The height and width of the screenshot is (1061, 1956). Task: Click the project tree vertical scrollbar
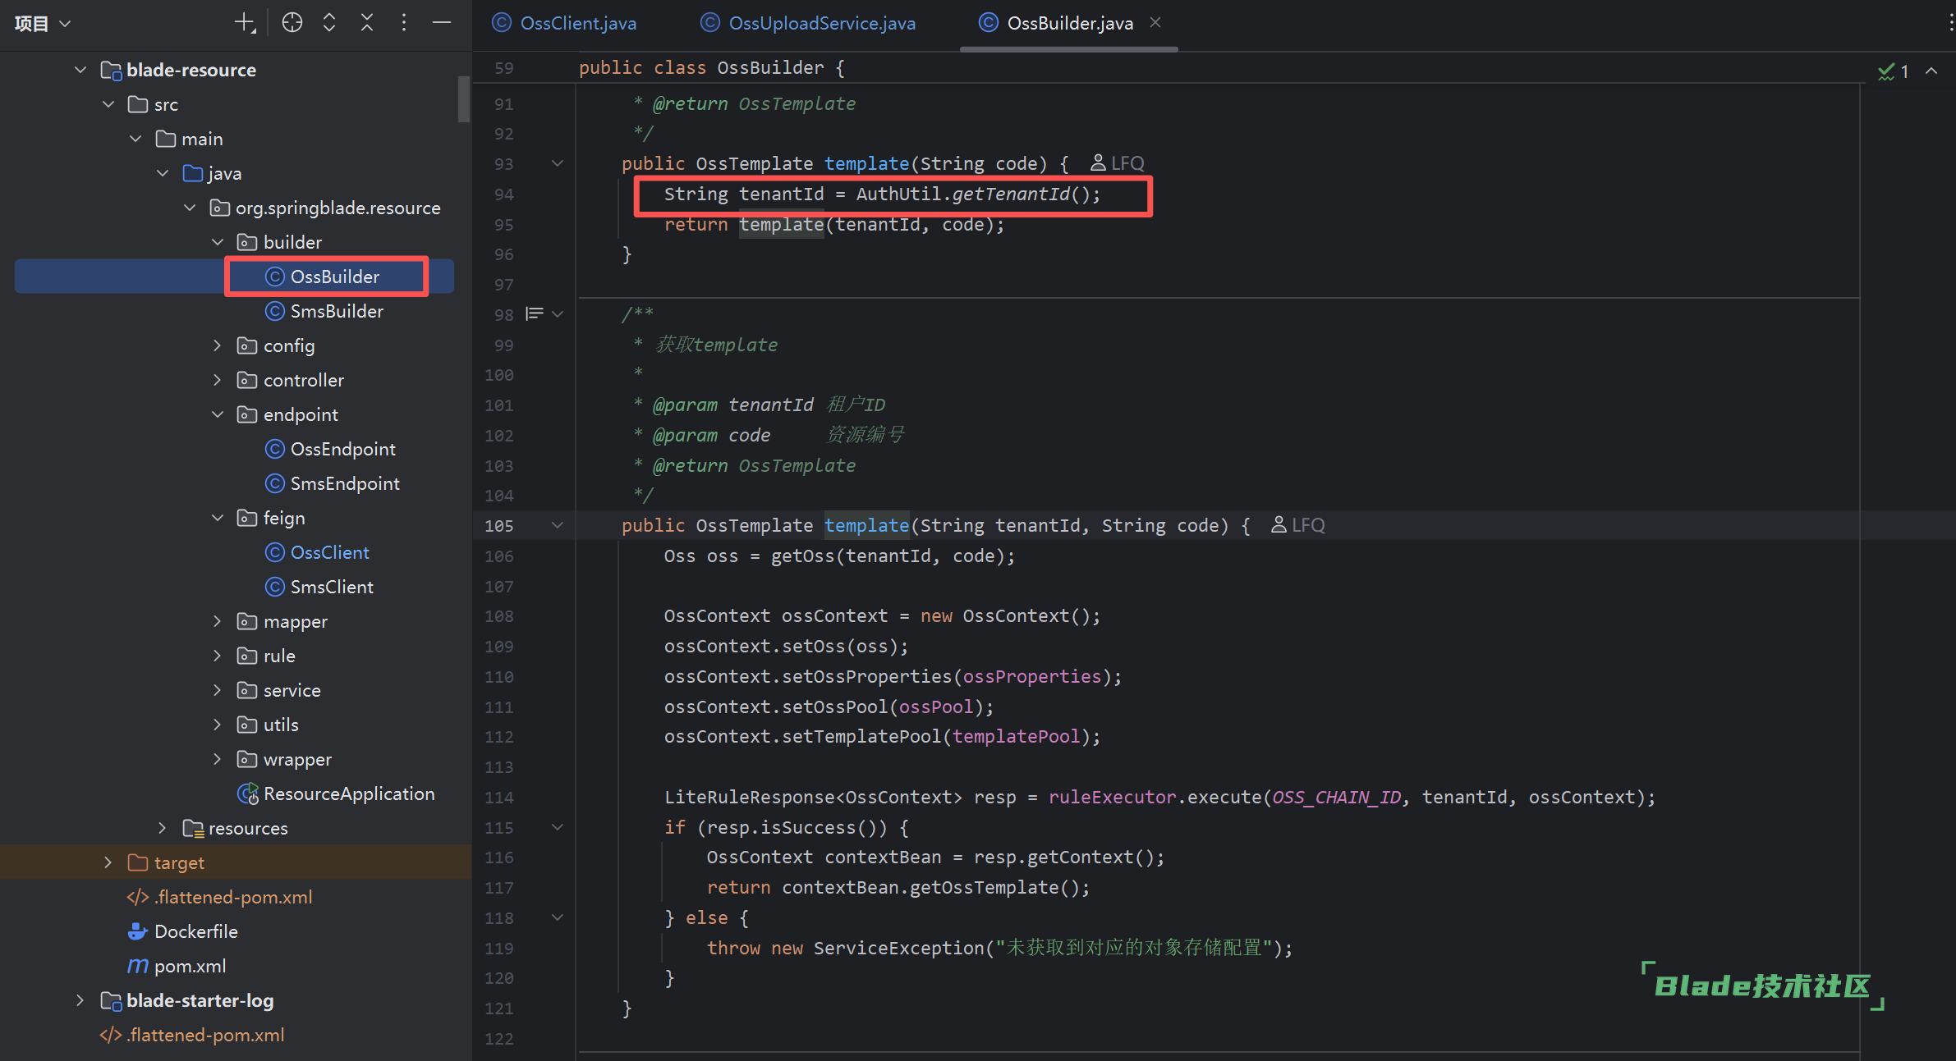464,98
